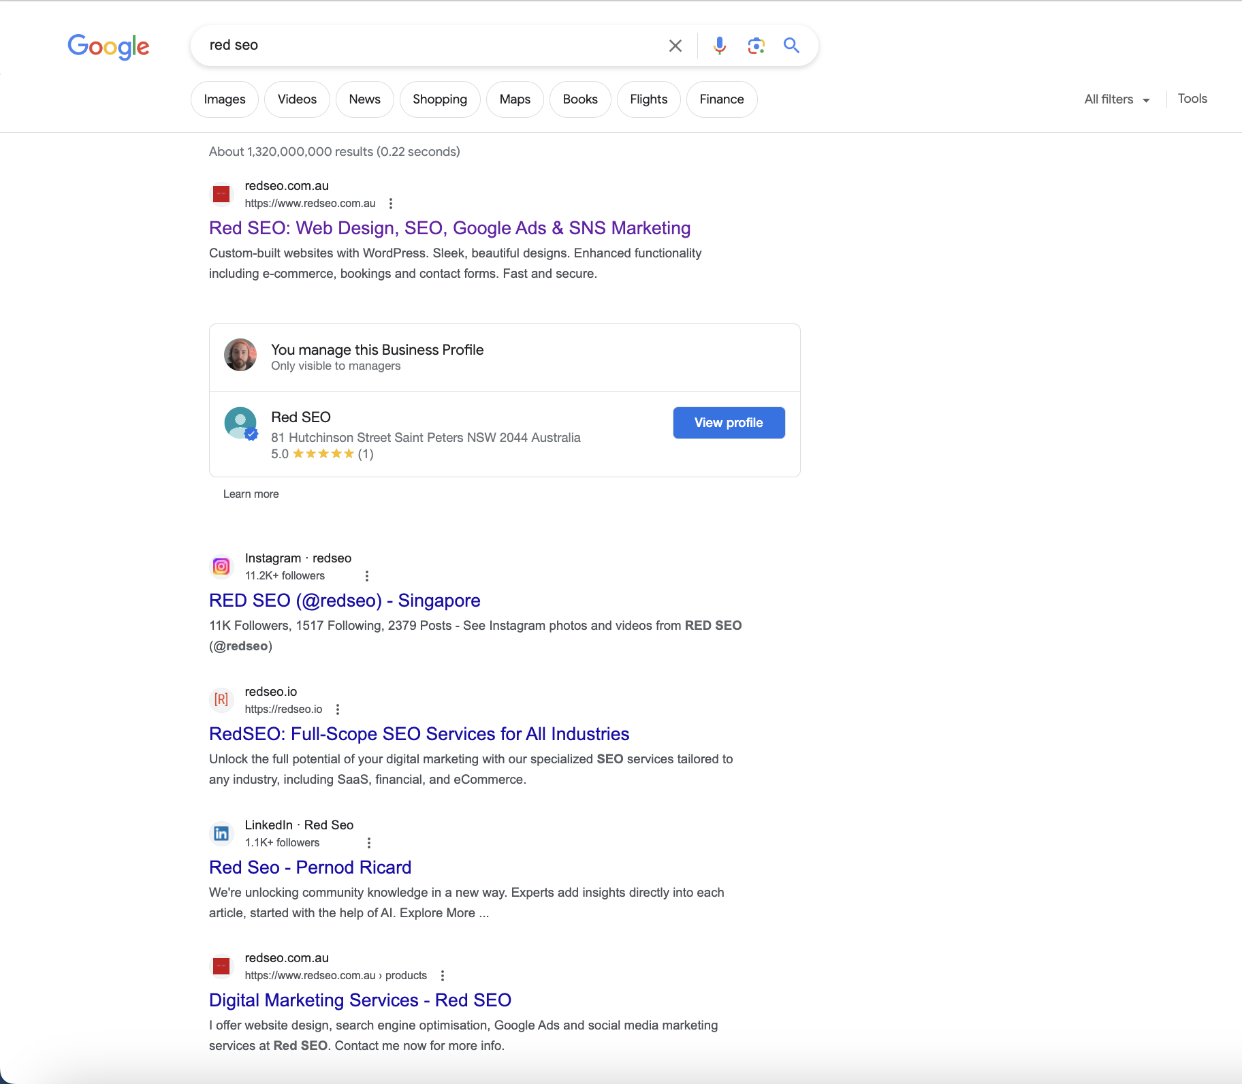Switch to the Images tab
The image size is (1242, 1084).
tap(225, 99)
